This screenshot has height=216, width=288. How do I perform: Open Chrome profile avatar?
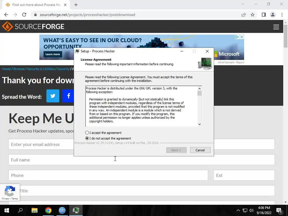click(x=273, y=15)
